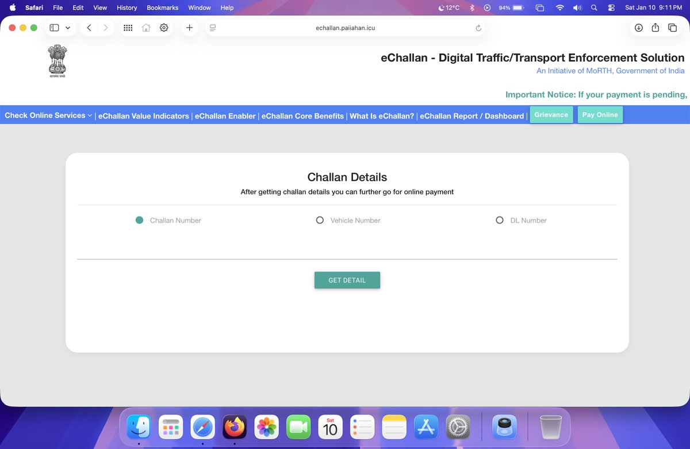Click the reader view icon in address bar

tap(212, 28)
